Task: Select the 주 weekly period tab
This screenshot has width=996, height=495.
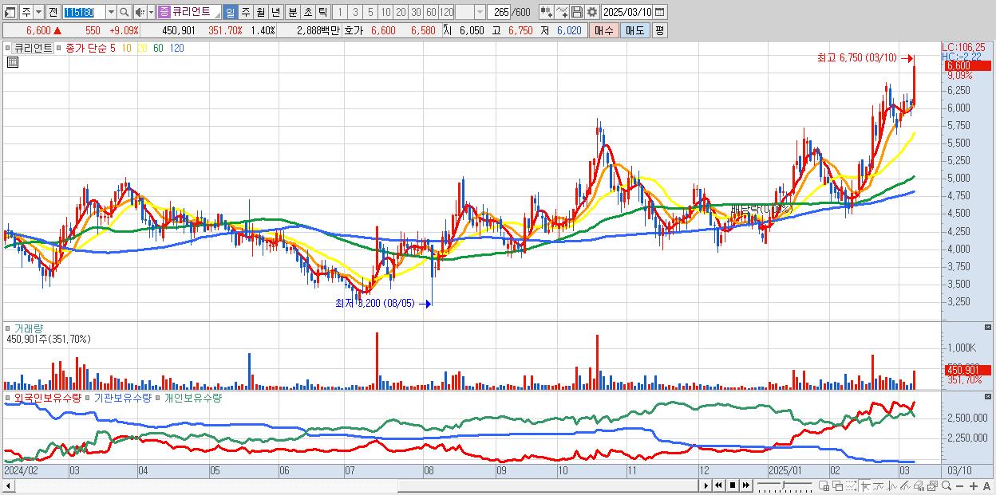Action: point(245,12)
